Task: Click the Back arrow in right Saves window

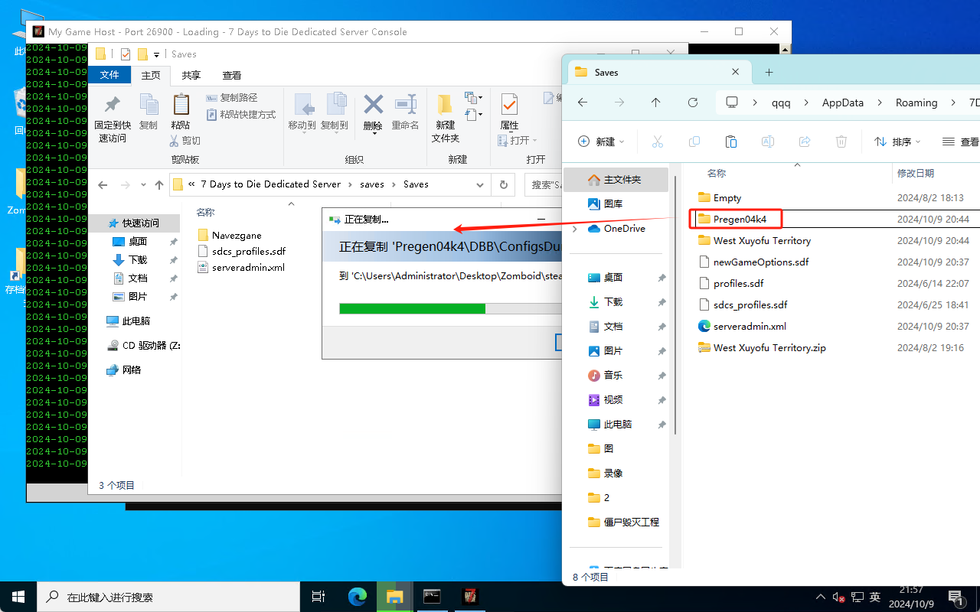Action: click(x=583, y=103)
